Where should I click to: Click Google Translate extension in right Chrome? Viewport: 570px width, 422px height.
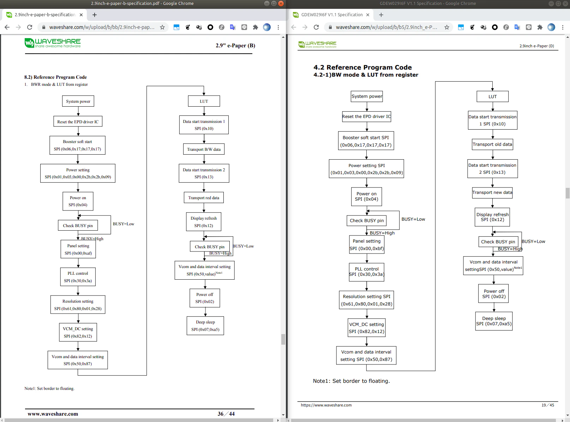(x=517, y=27)
